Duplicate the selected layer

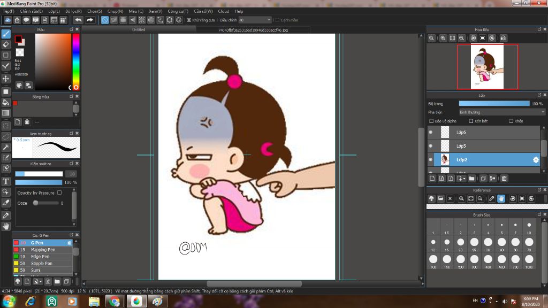pyautogui.click(x=483, y=179)
